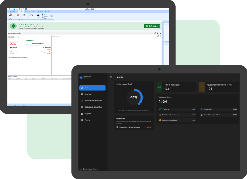Open the company menu dots by Comércio

[105, 170]
